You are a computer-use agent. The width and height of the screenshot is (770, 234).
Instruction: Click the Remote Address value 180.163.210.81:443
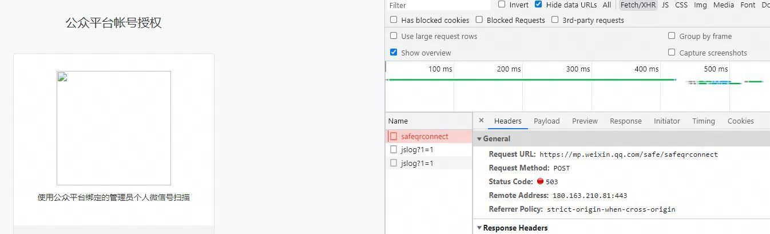[590, 196]
